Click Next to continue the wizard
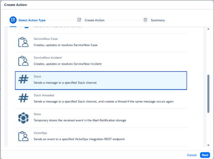 [205, 155]
